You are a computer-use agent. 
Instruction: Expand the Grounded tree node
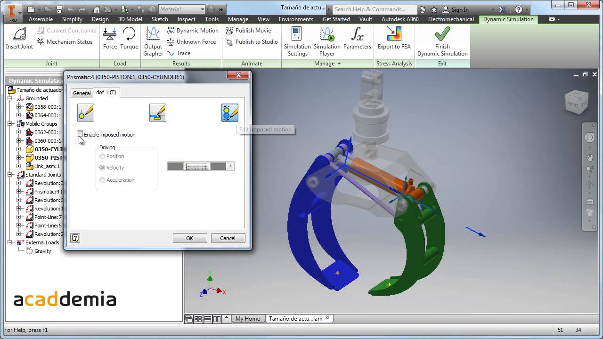[10, 98]
